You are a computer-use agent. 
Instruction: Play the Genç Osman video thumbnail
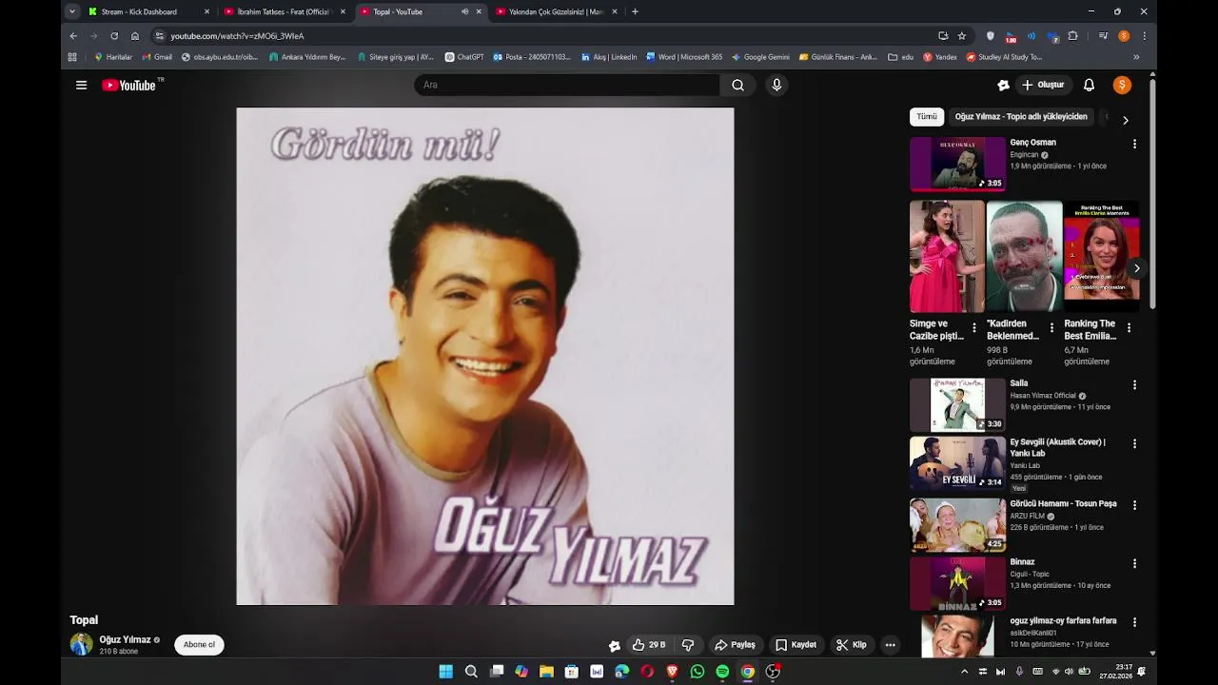[x=957, y=164]
